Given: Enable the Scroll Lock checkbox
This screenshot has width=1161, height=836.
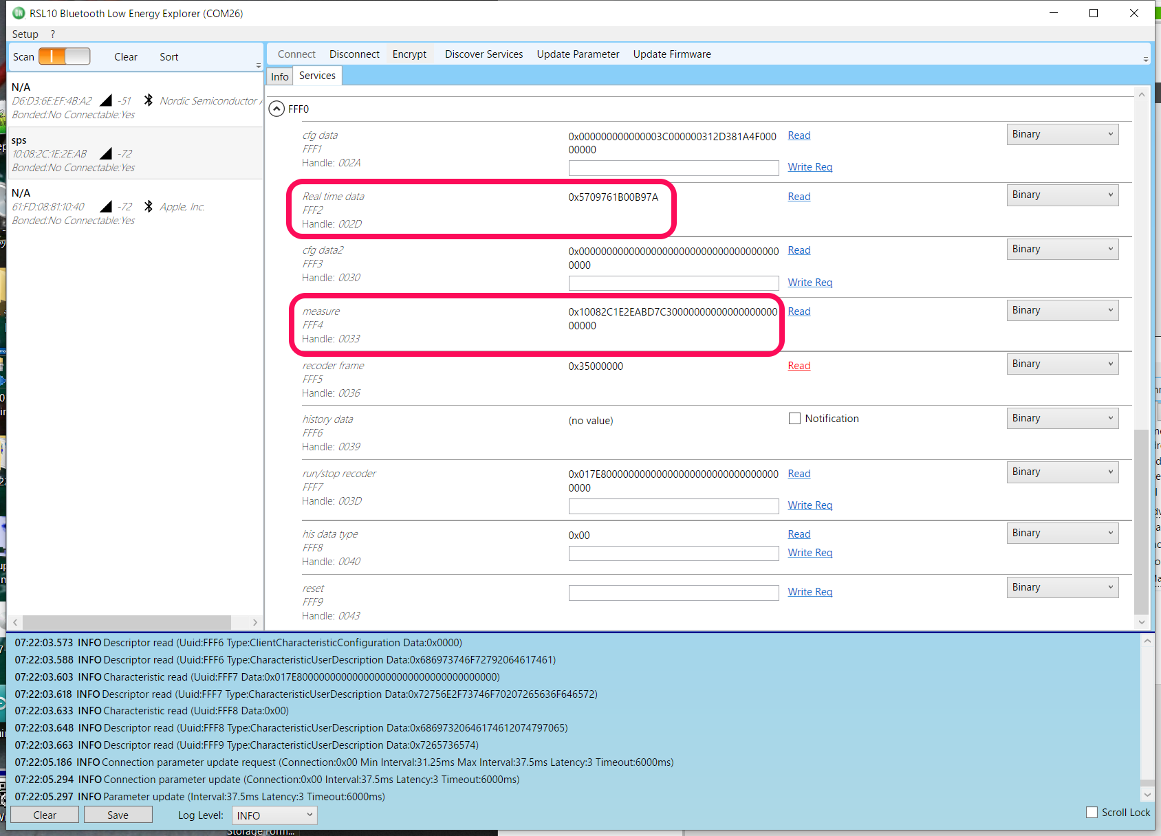Looking at the screenshot, I should coord(1092,812).
